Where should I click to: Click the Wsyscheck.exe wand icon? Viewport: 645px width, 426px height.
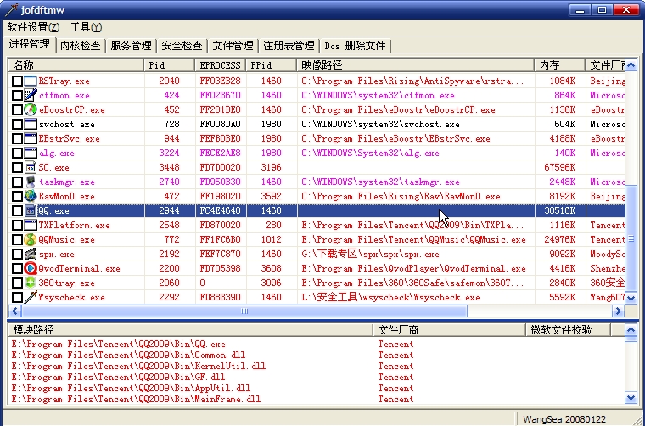(31, 297)
